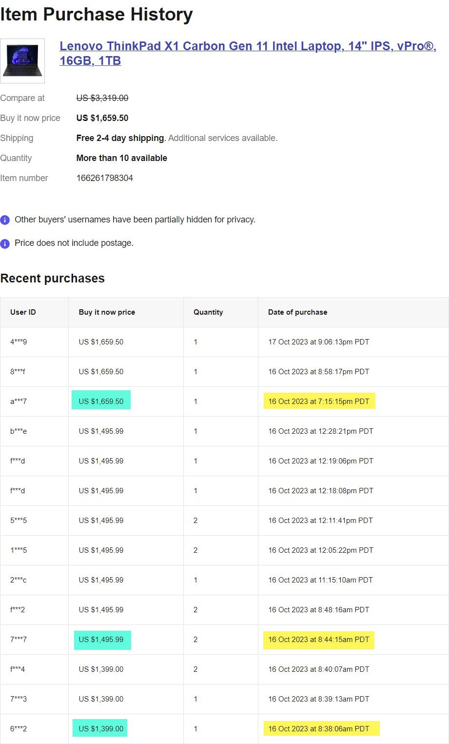Click the info icon beside postage note

tap(5, 243)
